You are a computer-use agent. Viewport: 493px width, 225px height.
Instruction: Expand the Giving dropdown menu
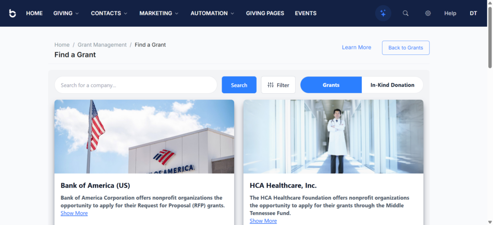coord(66,13)
